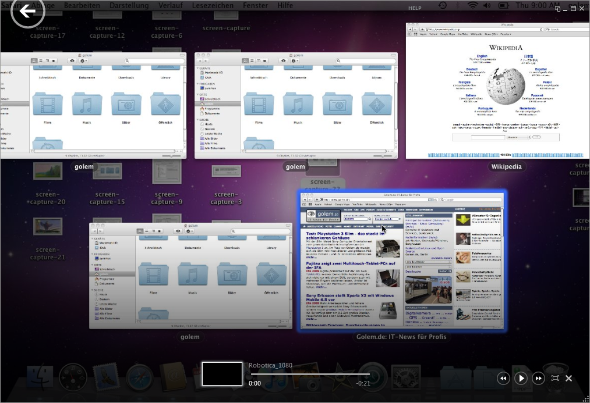This screenshot has width=590, height=403.
Task: Launch Safari compass icon in the Dock
Action: [140, 377]
